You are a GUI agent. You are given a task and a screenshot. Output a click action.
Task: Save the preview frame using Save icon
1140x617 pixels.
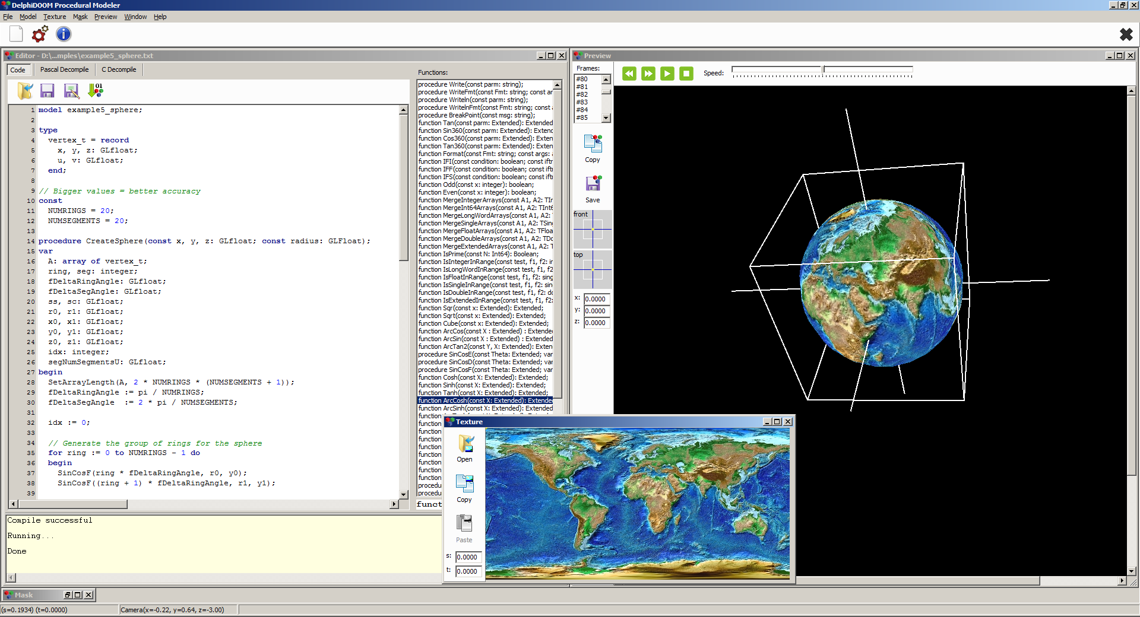[x=591, y=184]
